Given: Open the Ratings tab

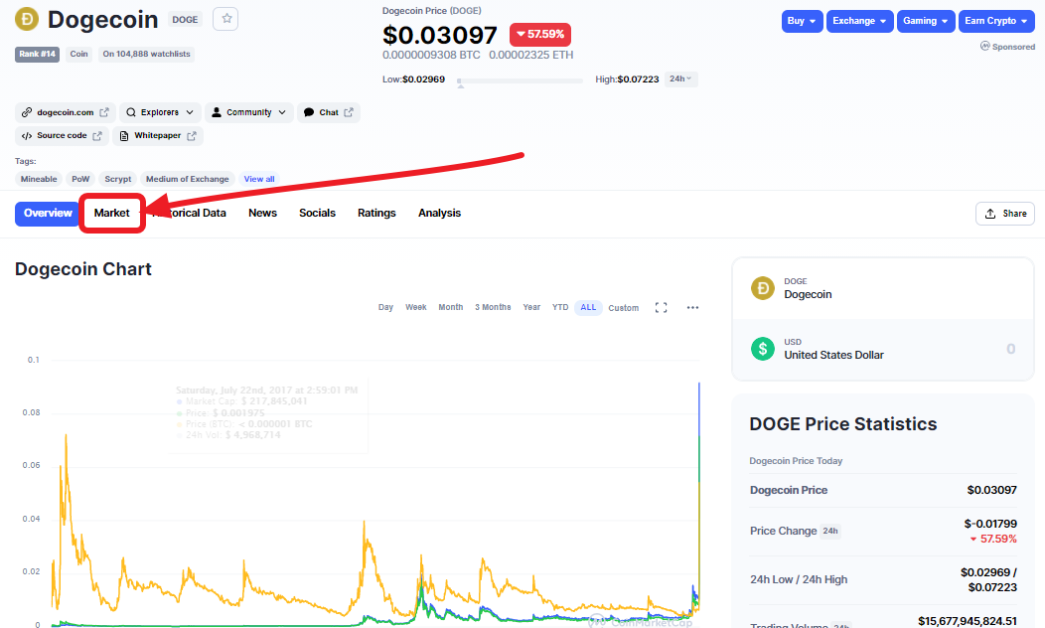Looking at the screenshot, I should click(376, 214).
